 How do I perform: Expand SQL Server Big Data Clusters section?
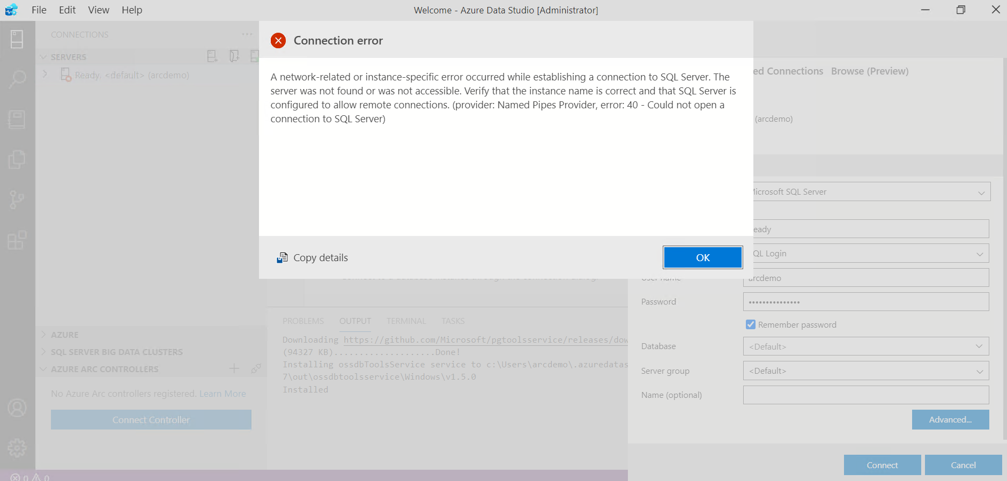pos(43,352)
